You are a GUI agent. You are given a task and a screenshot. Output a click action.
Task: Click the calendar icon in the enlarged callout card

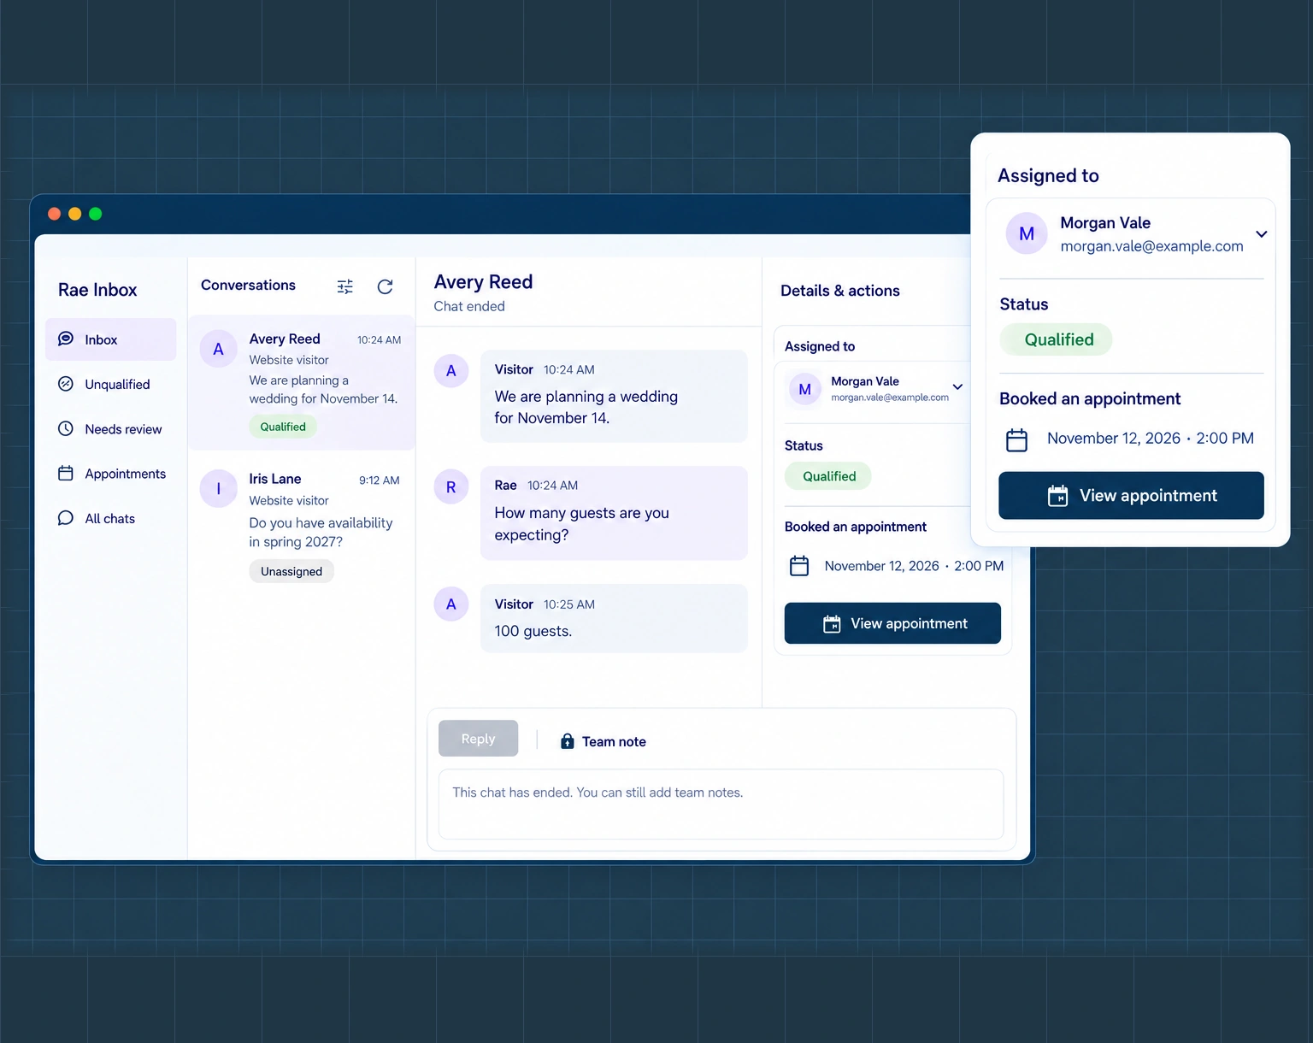tap(1017, 439)
